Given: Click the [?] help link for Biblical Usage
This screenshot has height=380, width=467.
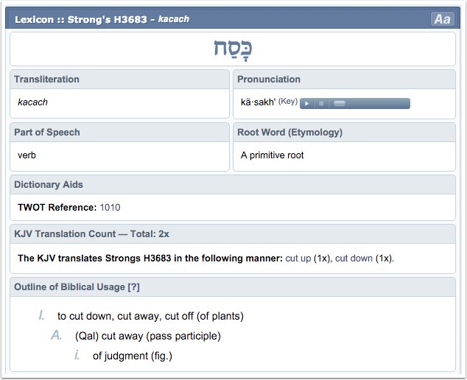Looking at the screenshot, I should (133, 286).
